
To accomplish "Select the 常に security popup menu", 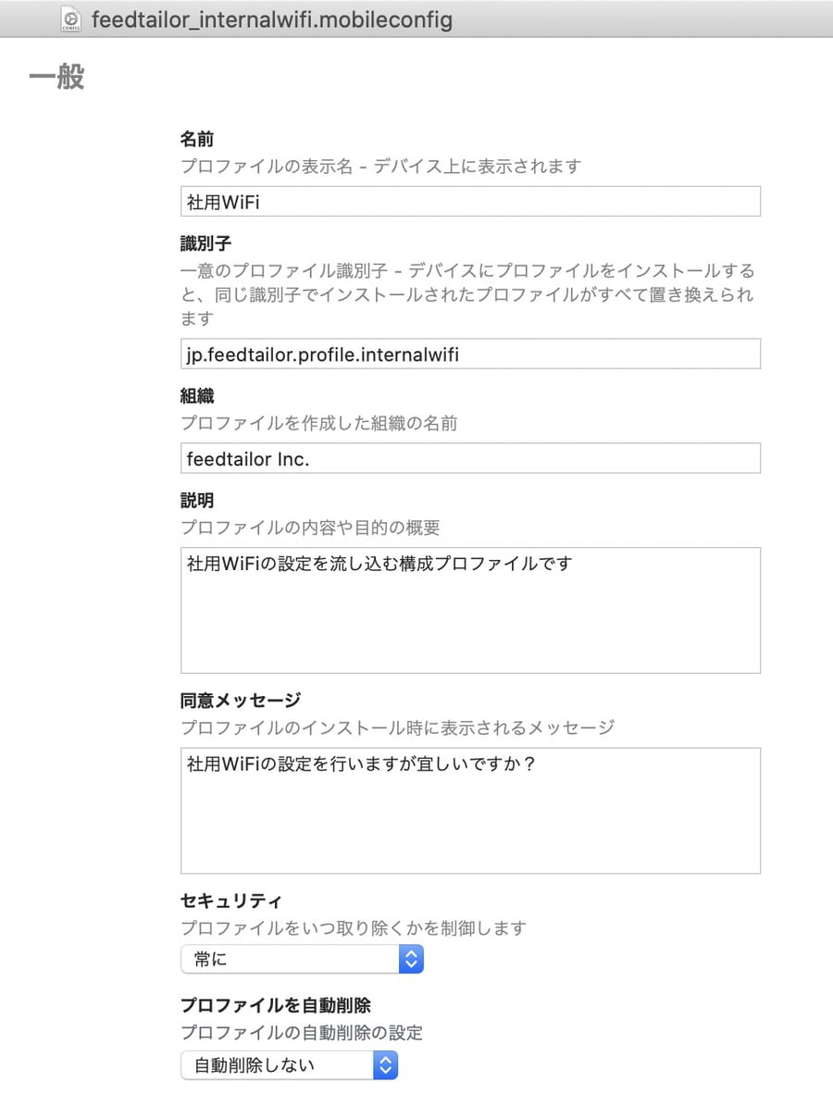I will click(x=302, y=959).
